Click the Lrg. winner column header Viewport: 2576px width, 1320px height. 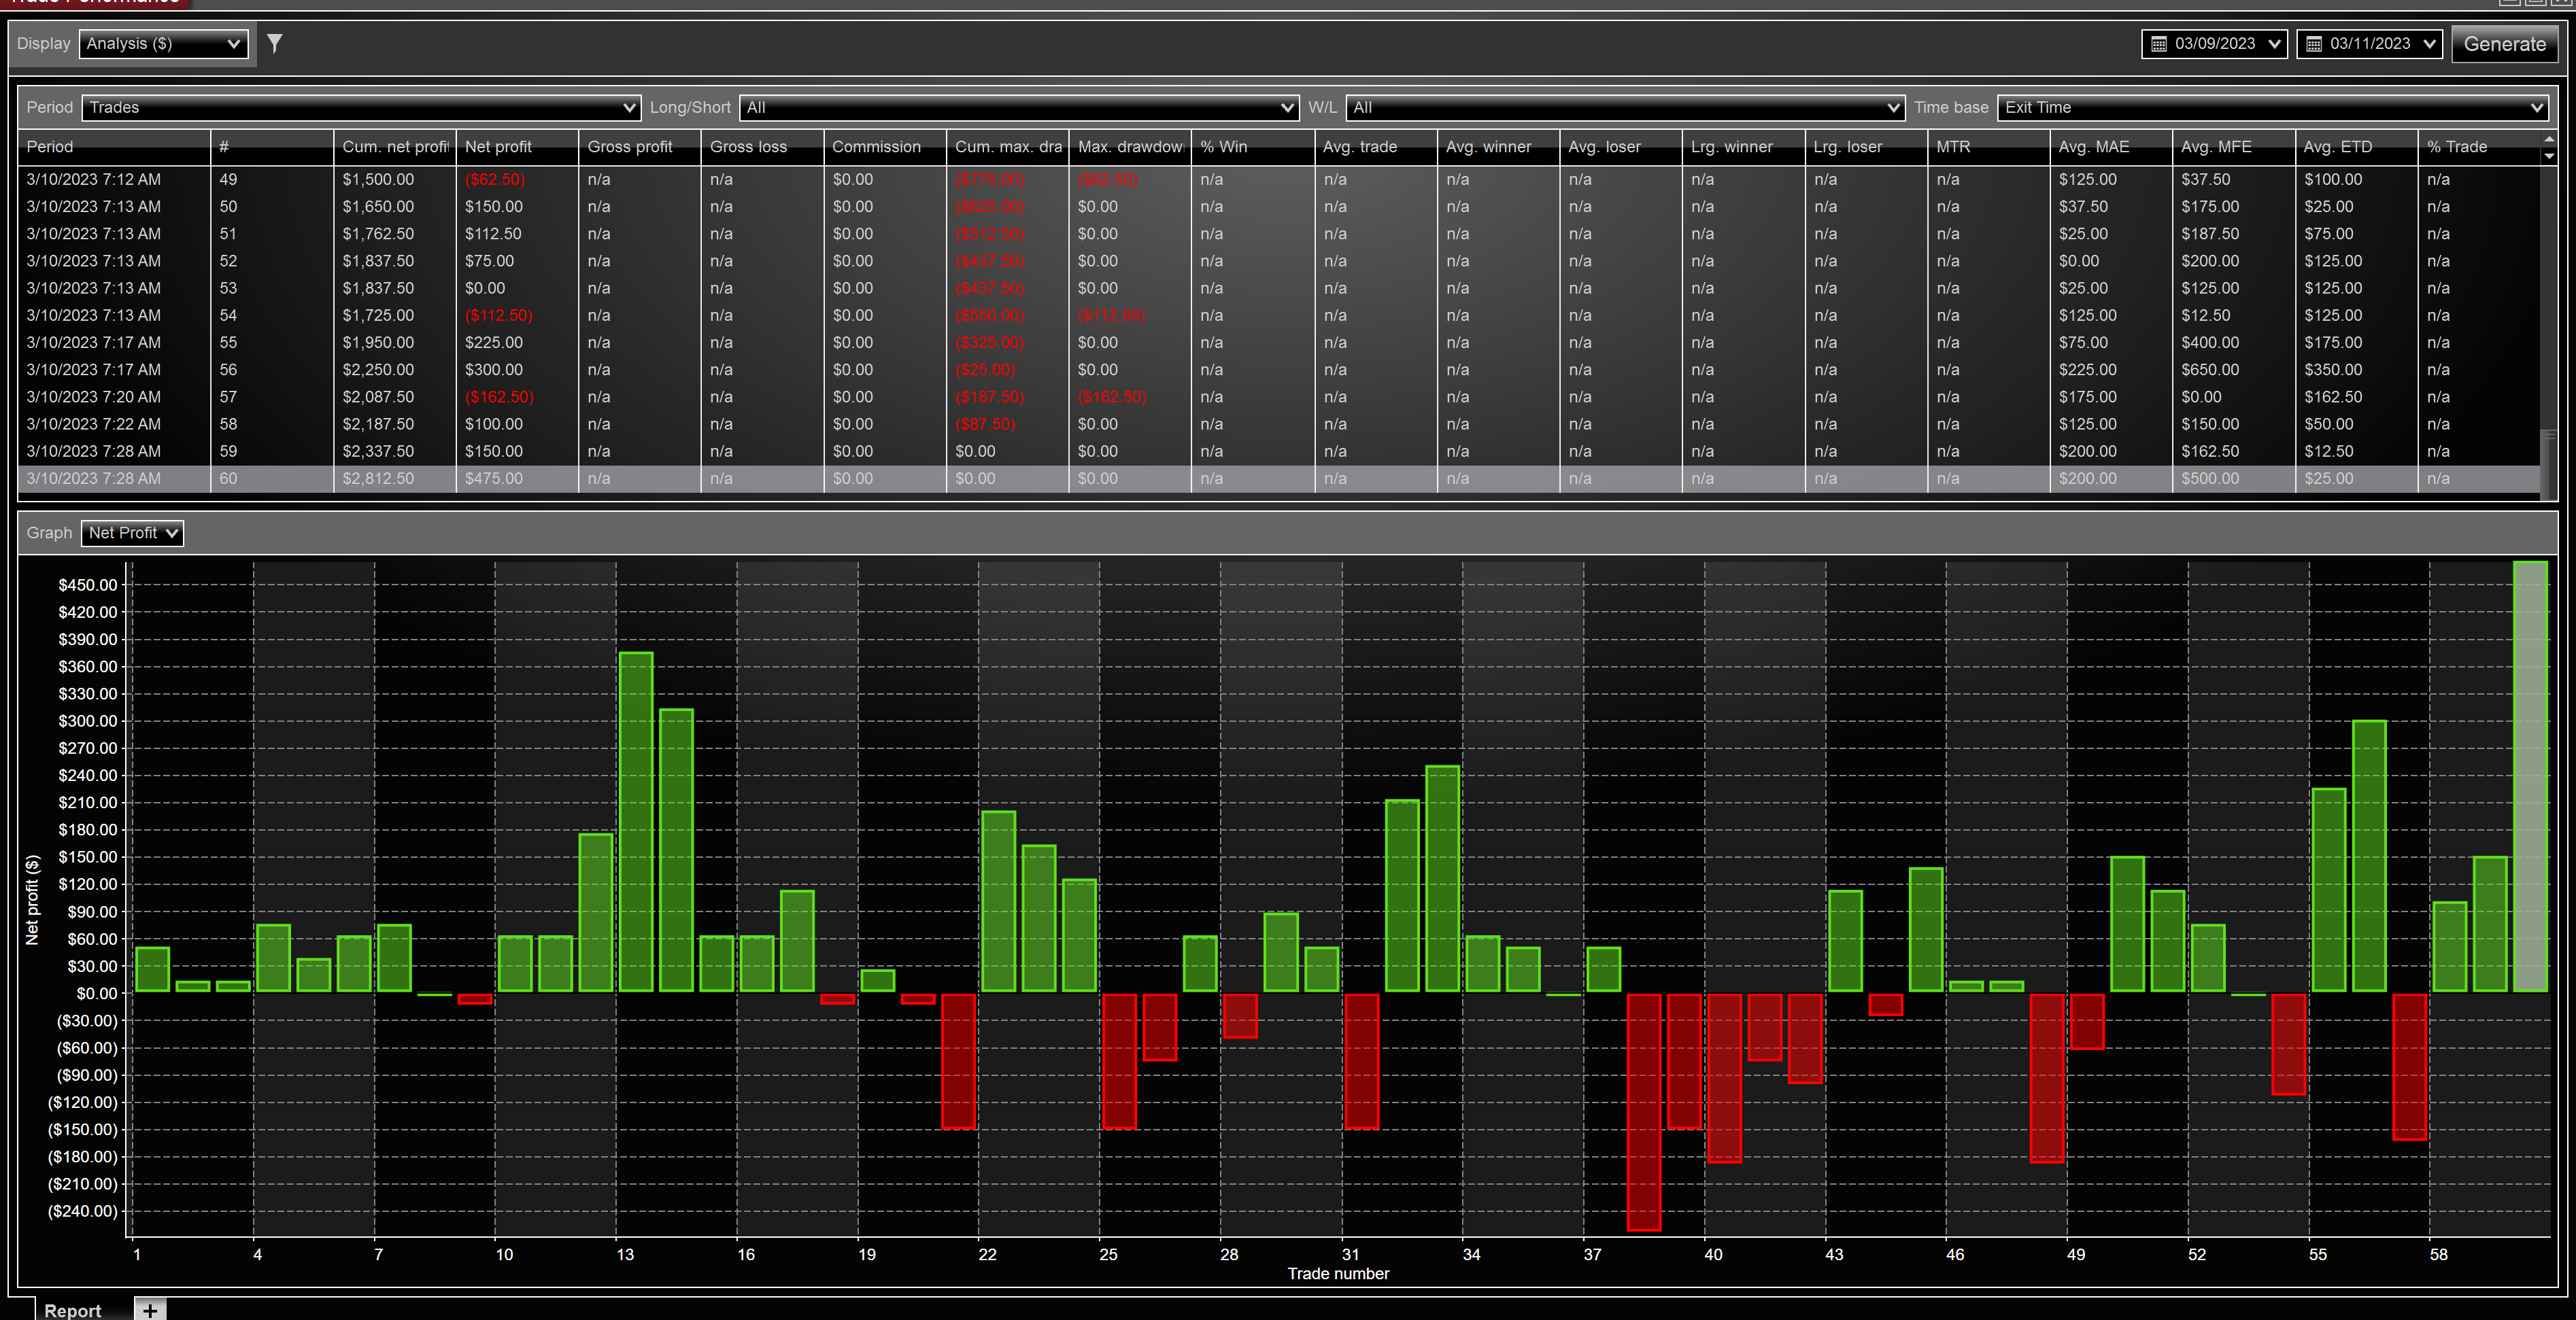[x=1743, y=147]
